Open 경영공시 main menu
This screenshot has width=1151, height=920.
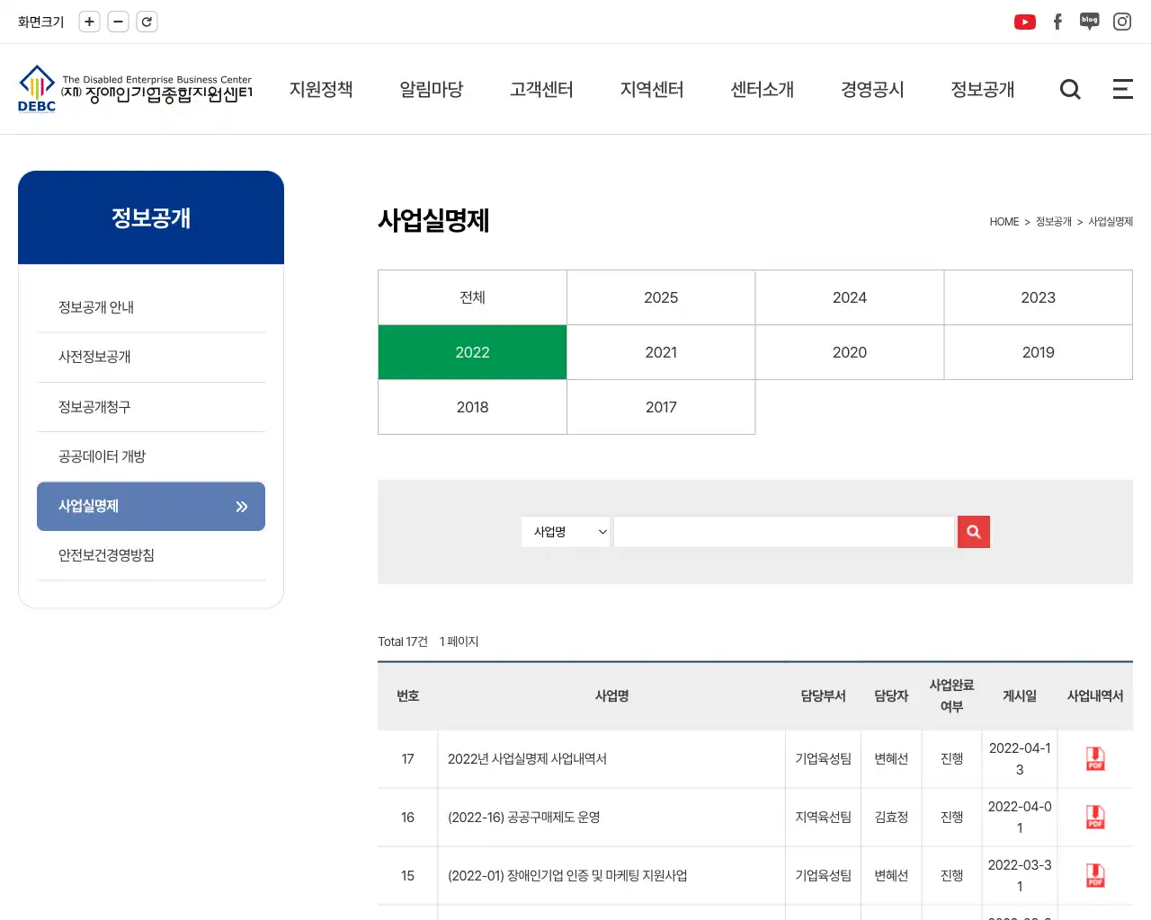(x=872, y=89)
